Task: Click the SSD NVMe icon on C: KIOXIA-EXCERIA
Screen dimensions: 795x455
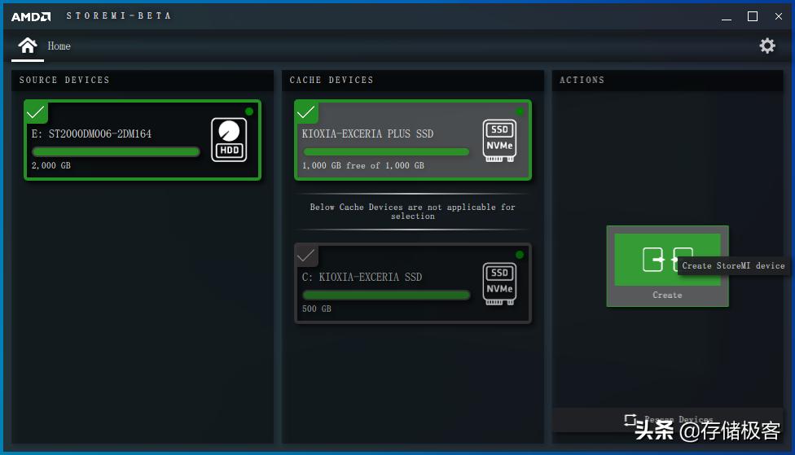Action: 499,284
